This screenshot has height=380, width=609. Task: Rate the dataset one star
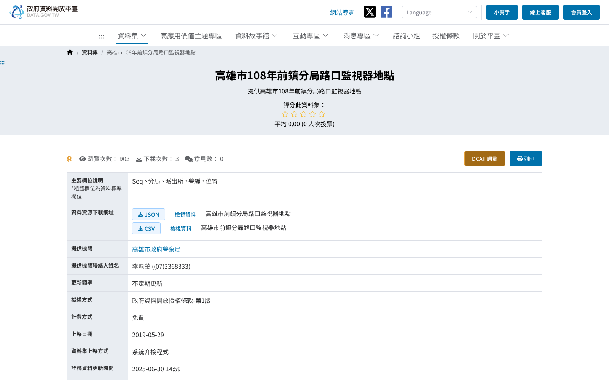pyautogui.click(x=285, y=114)
